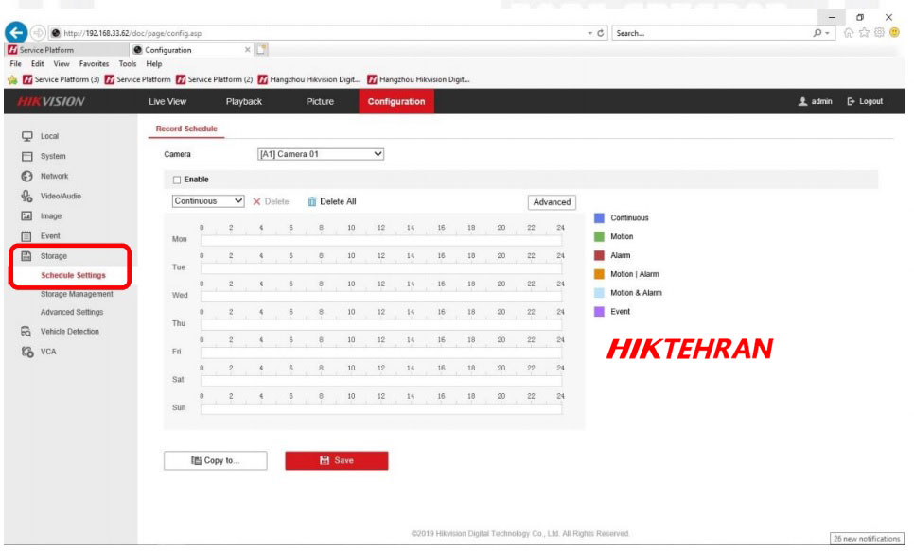The width and height of the screenshot is (914, 551).
Task: Expand the search provider dropdown arrow
Action: tap(827, 33)
